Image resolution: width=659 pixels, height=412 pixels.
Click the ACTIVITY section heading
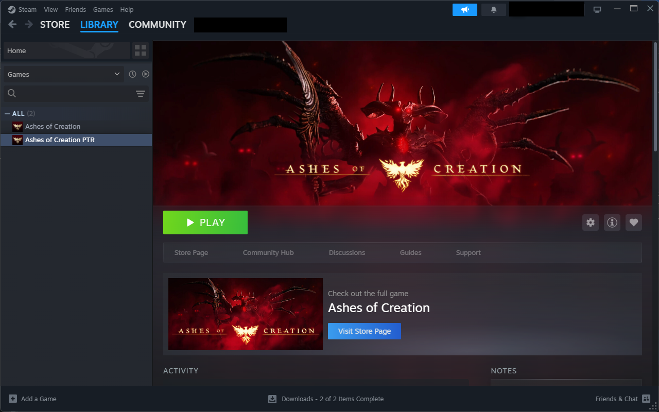[181, 371]
